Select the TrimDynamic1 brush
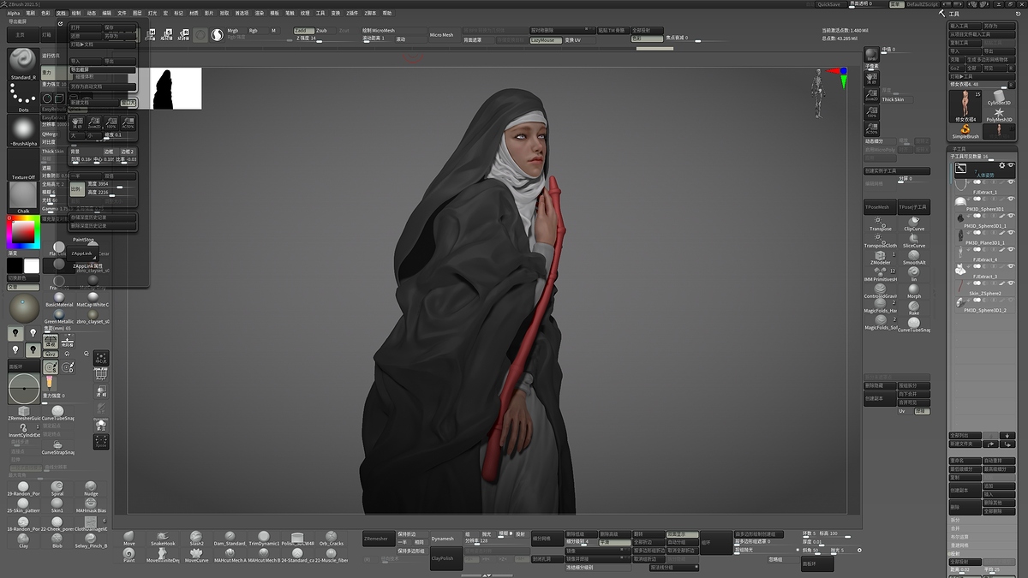 [x=264, y=539]
